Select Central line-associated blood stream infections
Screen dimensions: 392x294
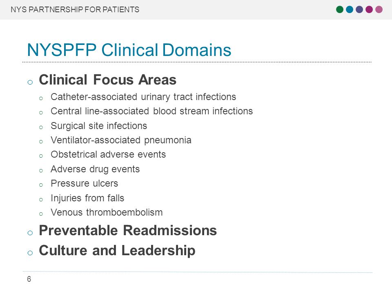click(152, 111)
